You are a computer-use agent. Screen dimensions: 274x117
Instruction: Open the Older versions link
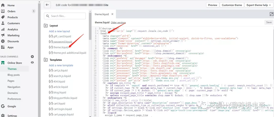[118, 22]
